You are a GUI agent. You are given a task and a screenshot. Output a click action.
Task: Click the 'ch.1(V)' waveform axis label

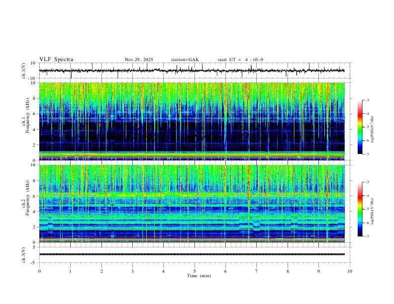24,71
